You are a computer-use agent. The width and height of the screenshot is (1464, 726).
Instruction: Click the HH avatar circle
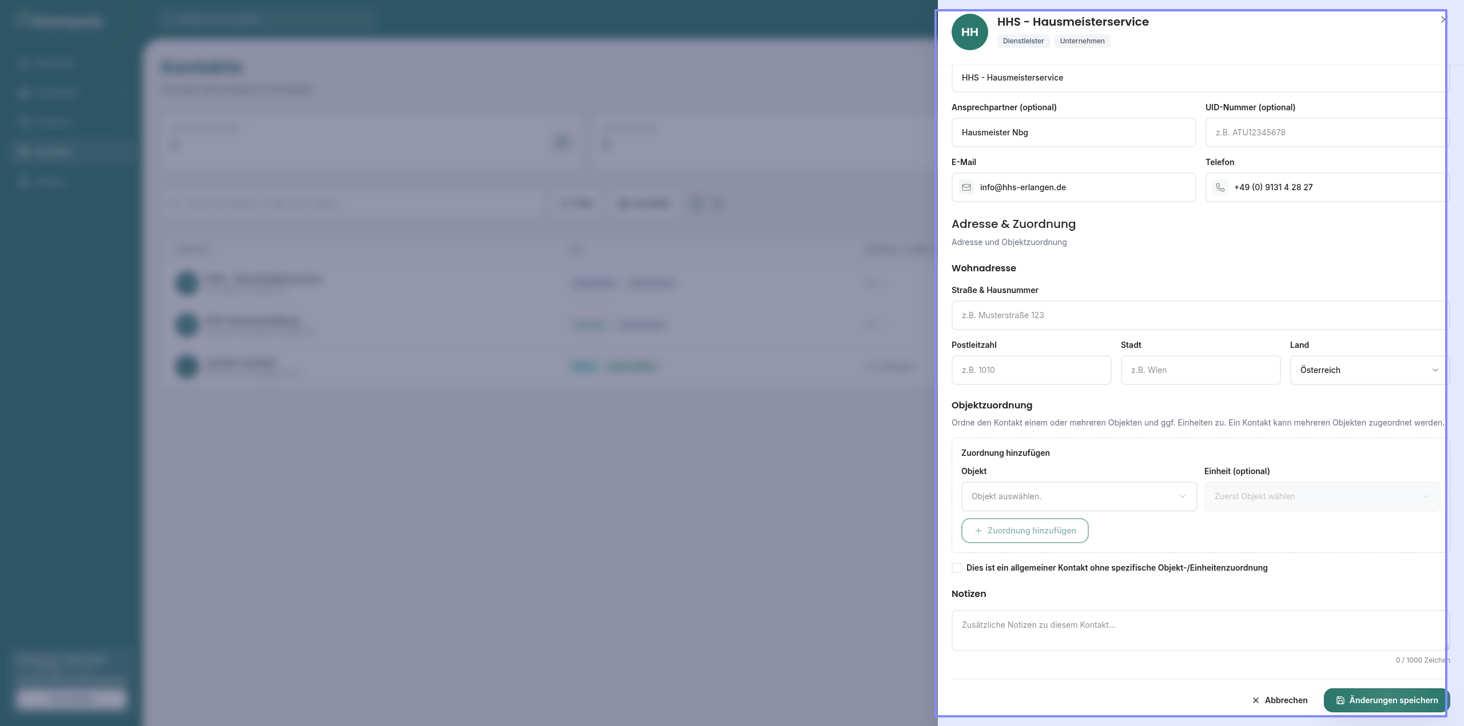coord(969,32)
